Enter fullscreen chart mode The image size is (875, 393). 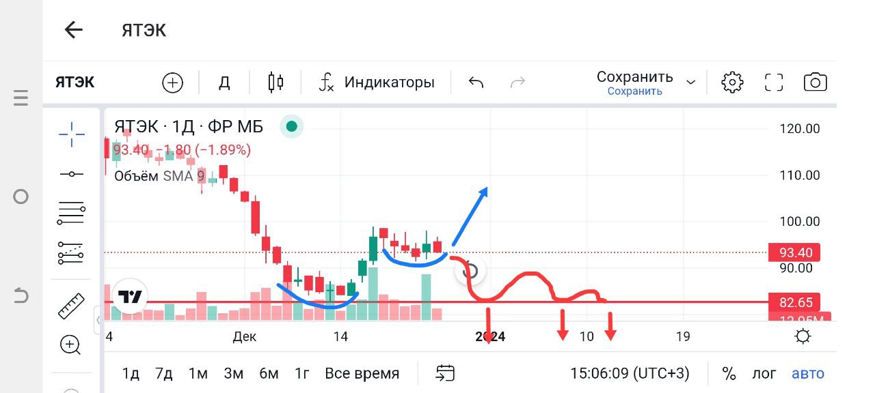pyautogui.click(x=774, y=83)
